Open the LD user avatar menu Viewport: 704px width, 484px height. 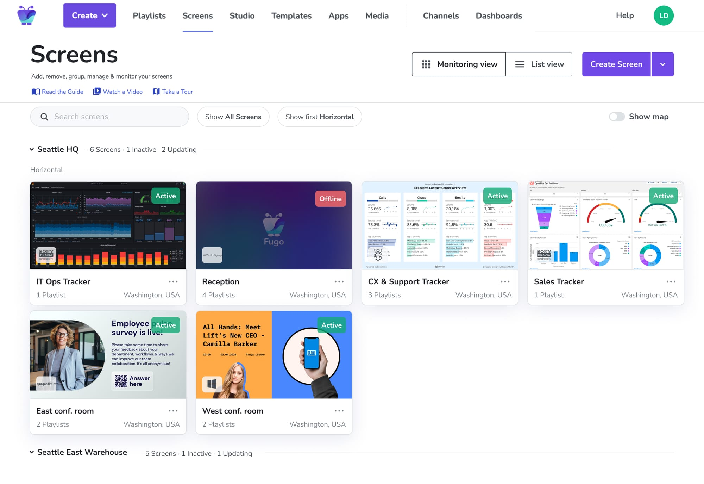point(663,15)
